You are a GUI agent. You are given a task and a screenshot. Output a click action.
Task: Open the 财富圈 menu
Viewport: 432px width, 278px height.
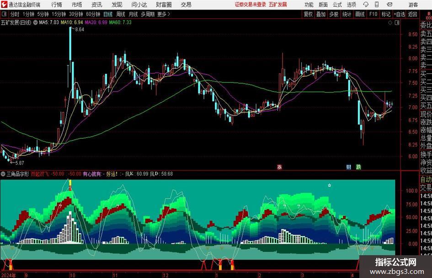(164, 5)
